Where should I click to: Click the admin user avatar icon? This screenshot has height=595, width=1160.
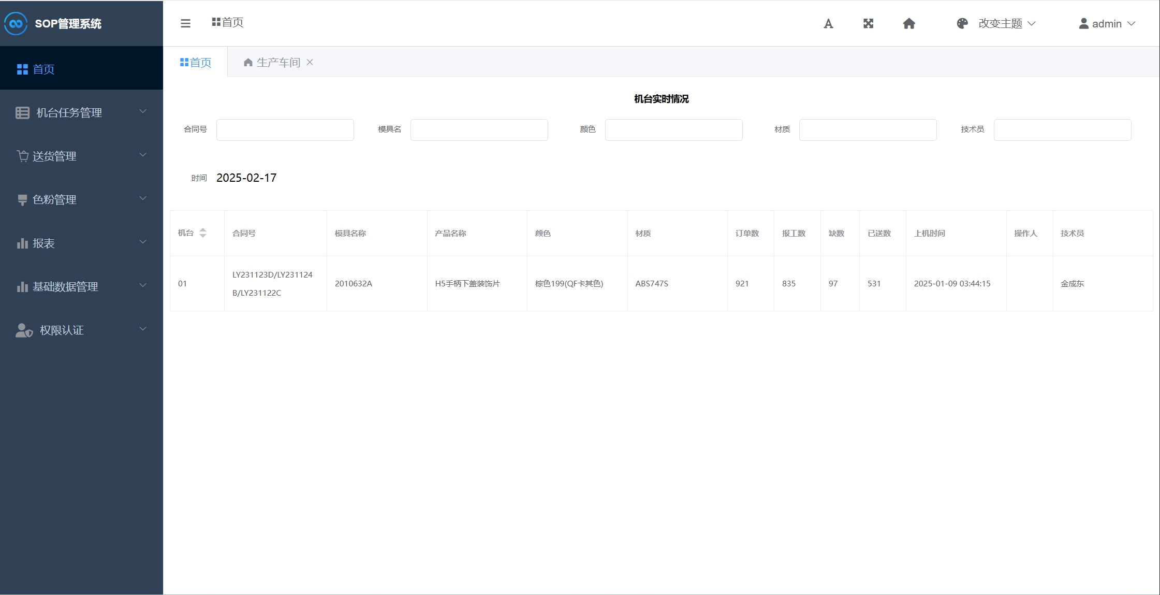(x=1083, y=24)
